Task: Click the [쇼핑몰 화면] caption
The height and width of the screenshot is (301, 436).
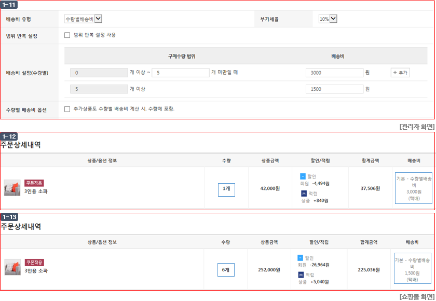Action: 417,297
